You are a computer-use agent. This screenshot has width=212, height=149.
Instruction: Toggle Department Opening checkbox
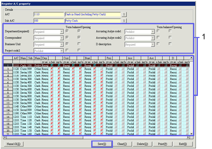(79, 31)
